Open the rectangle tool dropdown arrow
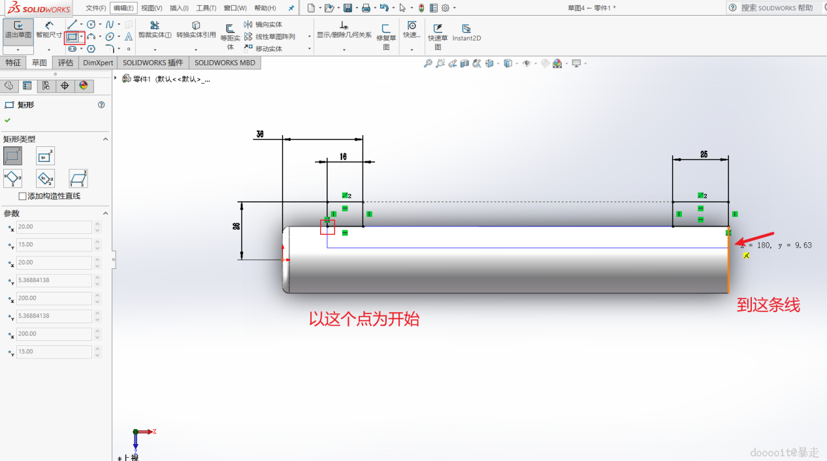The image size is (827, 461). click(x=82, y=37)
